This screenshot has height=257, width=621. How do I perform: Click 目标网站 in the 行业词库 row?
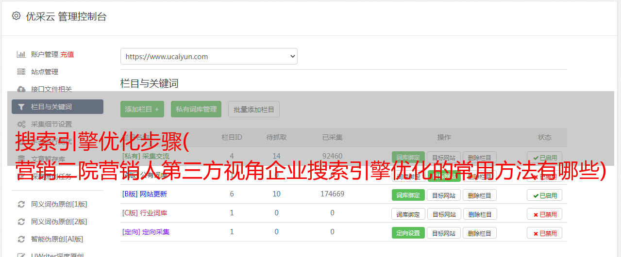(x=444, y=214)
